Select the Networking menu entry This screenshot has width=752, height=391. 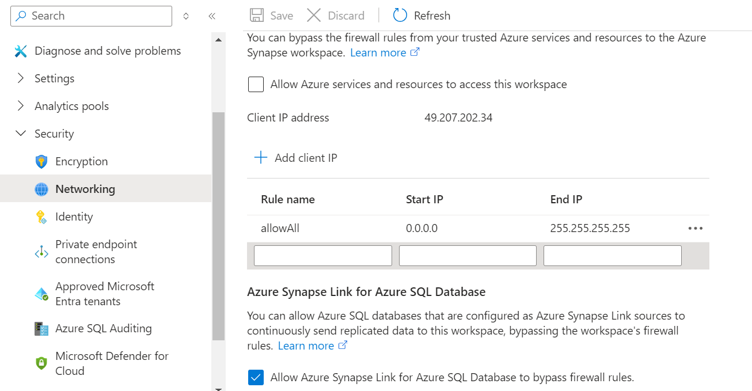[85, 188]
